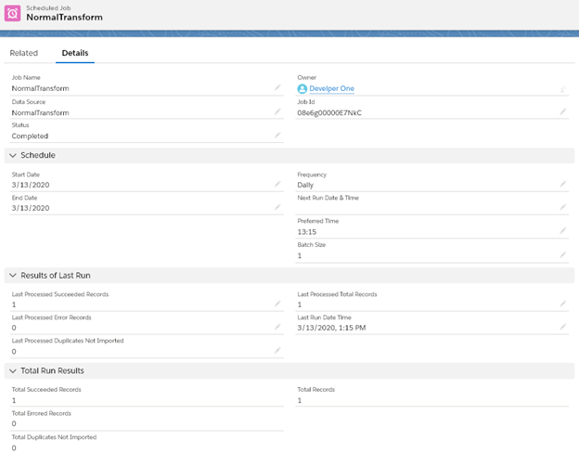579x453 pixels.
Task: Edit Frequency using its pencil icon
Action: pyautogui.click(x=562, y=185)
